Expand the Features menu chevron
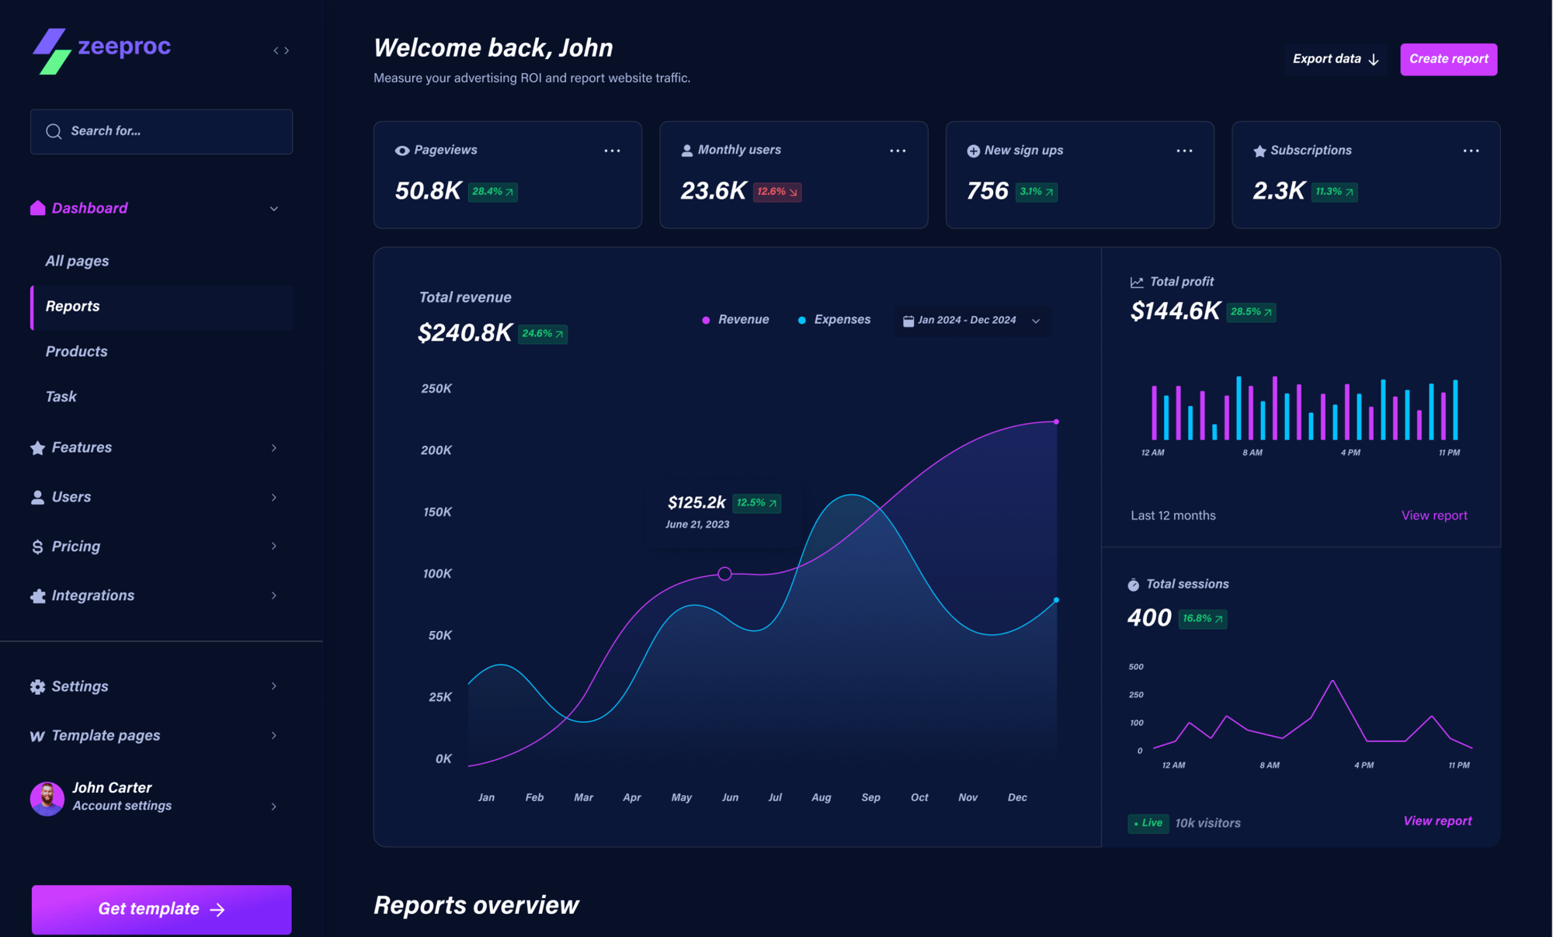The image size is (1553, 937). [x=274, y=448]
